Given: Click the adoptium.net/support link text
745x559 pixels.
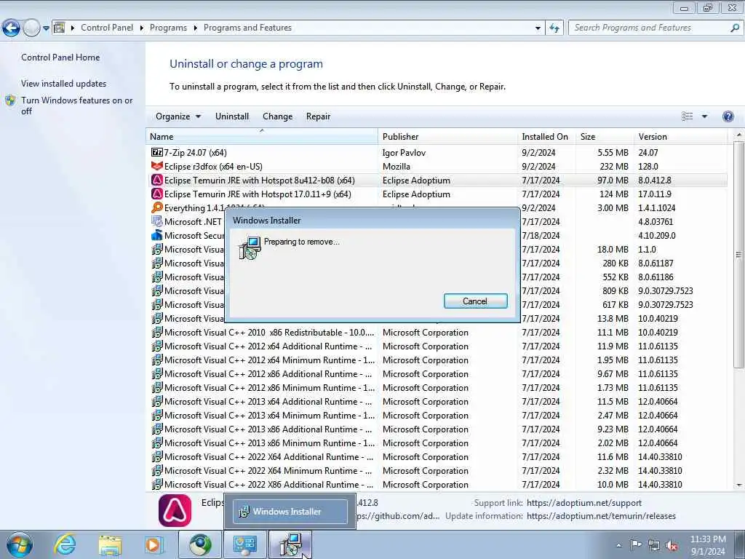Looking at the screenshot, I should (x=584, y=503).
